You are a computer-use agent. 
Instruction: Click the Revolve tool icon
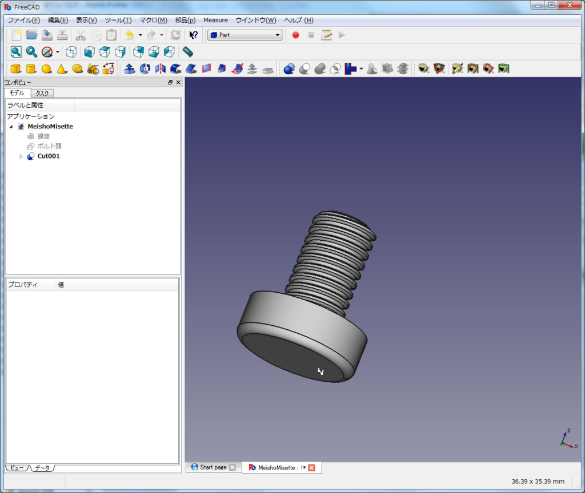[x=145, y=68]
